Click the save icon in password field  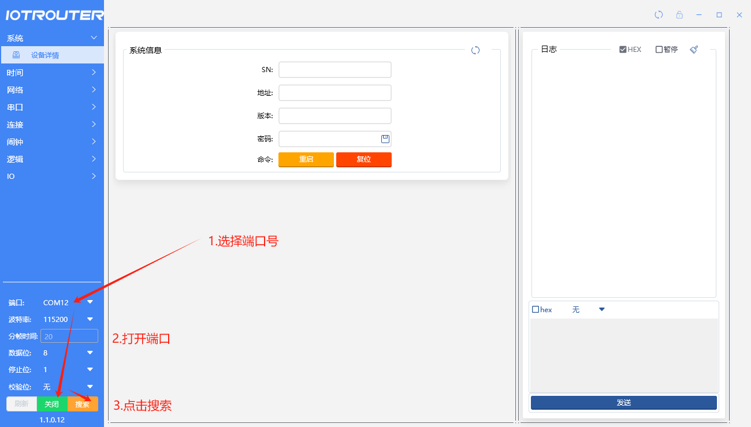[385, 138]
